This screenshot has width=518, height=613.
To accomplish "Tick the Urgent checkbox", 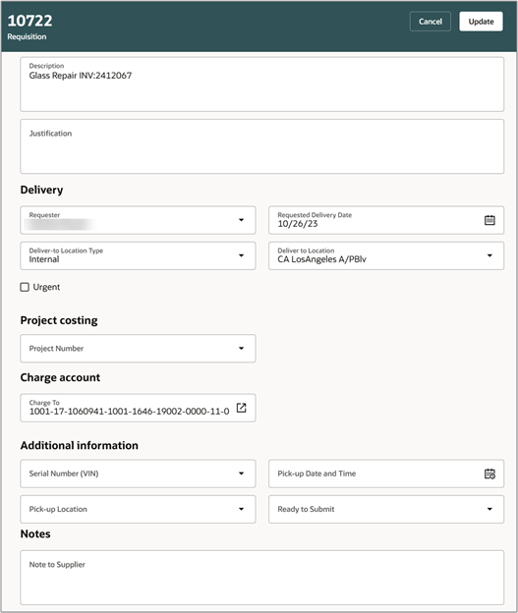I will [25, 287].
